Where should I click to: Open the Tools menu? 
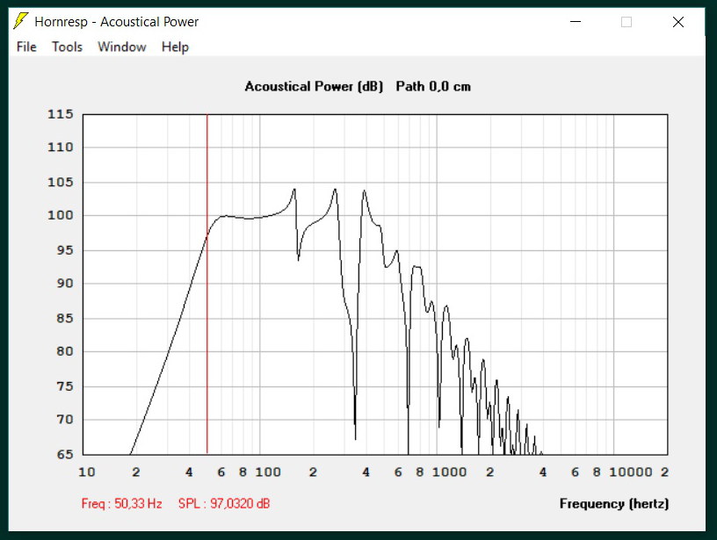point(67,47)
